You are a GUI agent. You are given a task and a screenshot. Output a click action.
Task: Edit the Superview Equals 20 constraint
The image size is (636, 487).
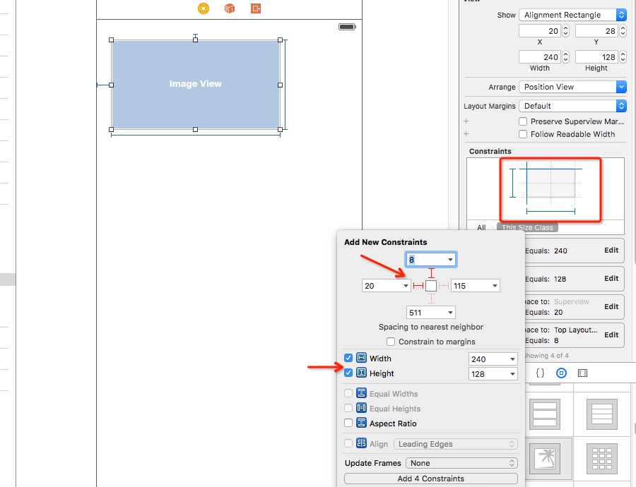(611, 307)
